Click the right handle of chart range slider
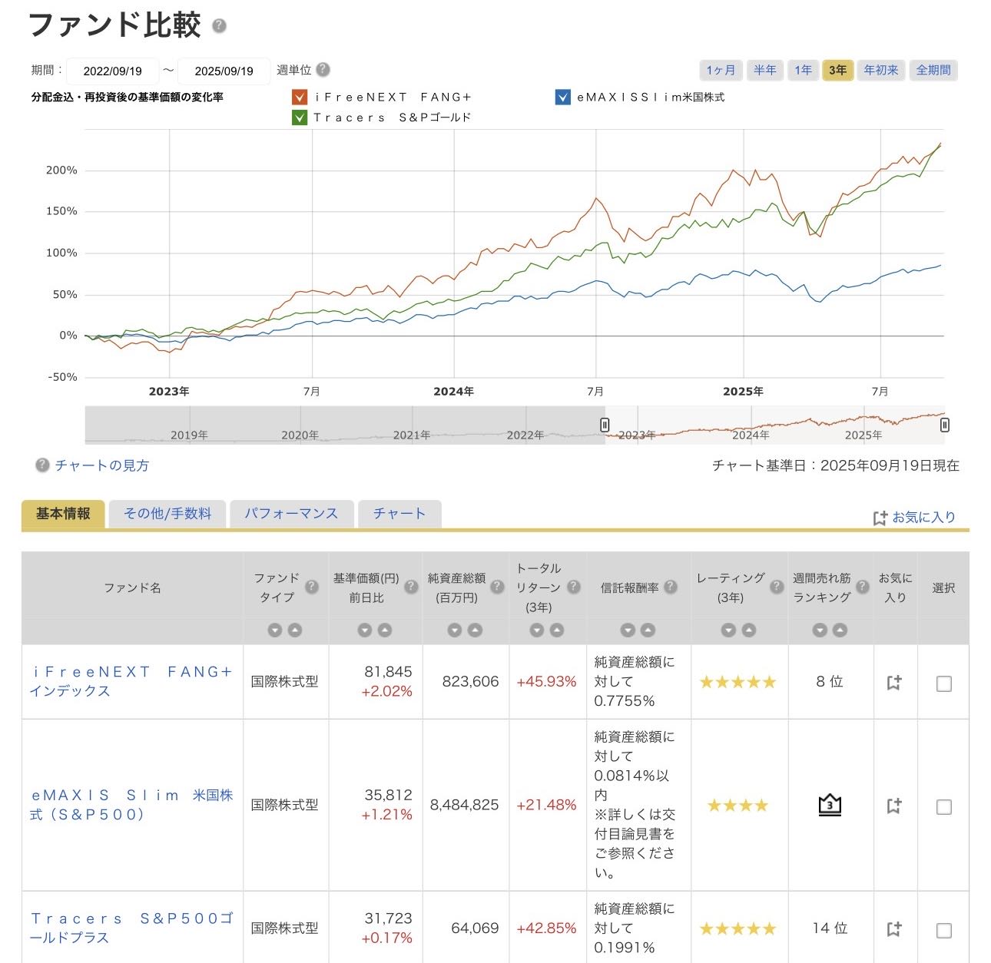This screenshot has width=991, height=963. point(944,425)
